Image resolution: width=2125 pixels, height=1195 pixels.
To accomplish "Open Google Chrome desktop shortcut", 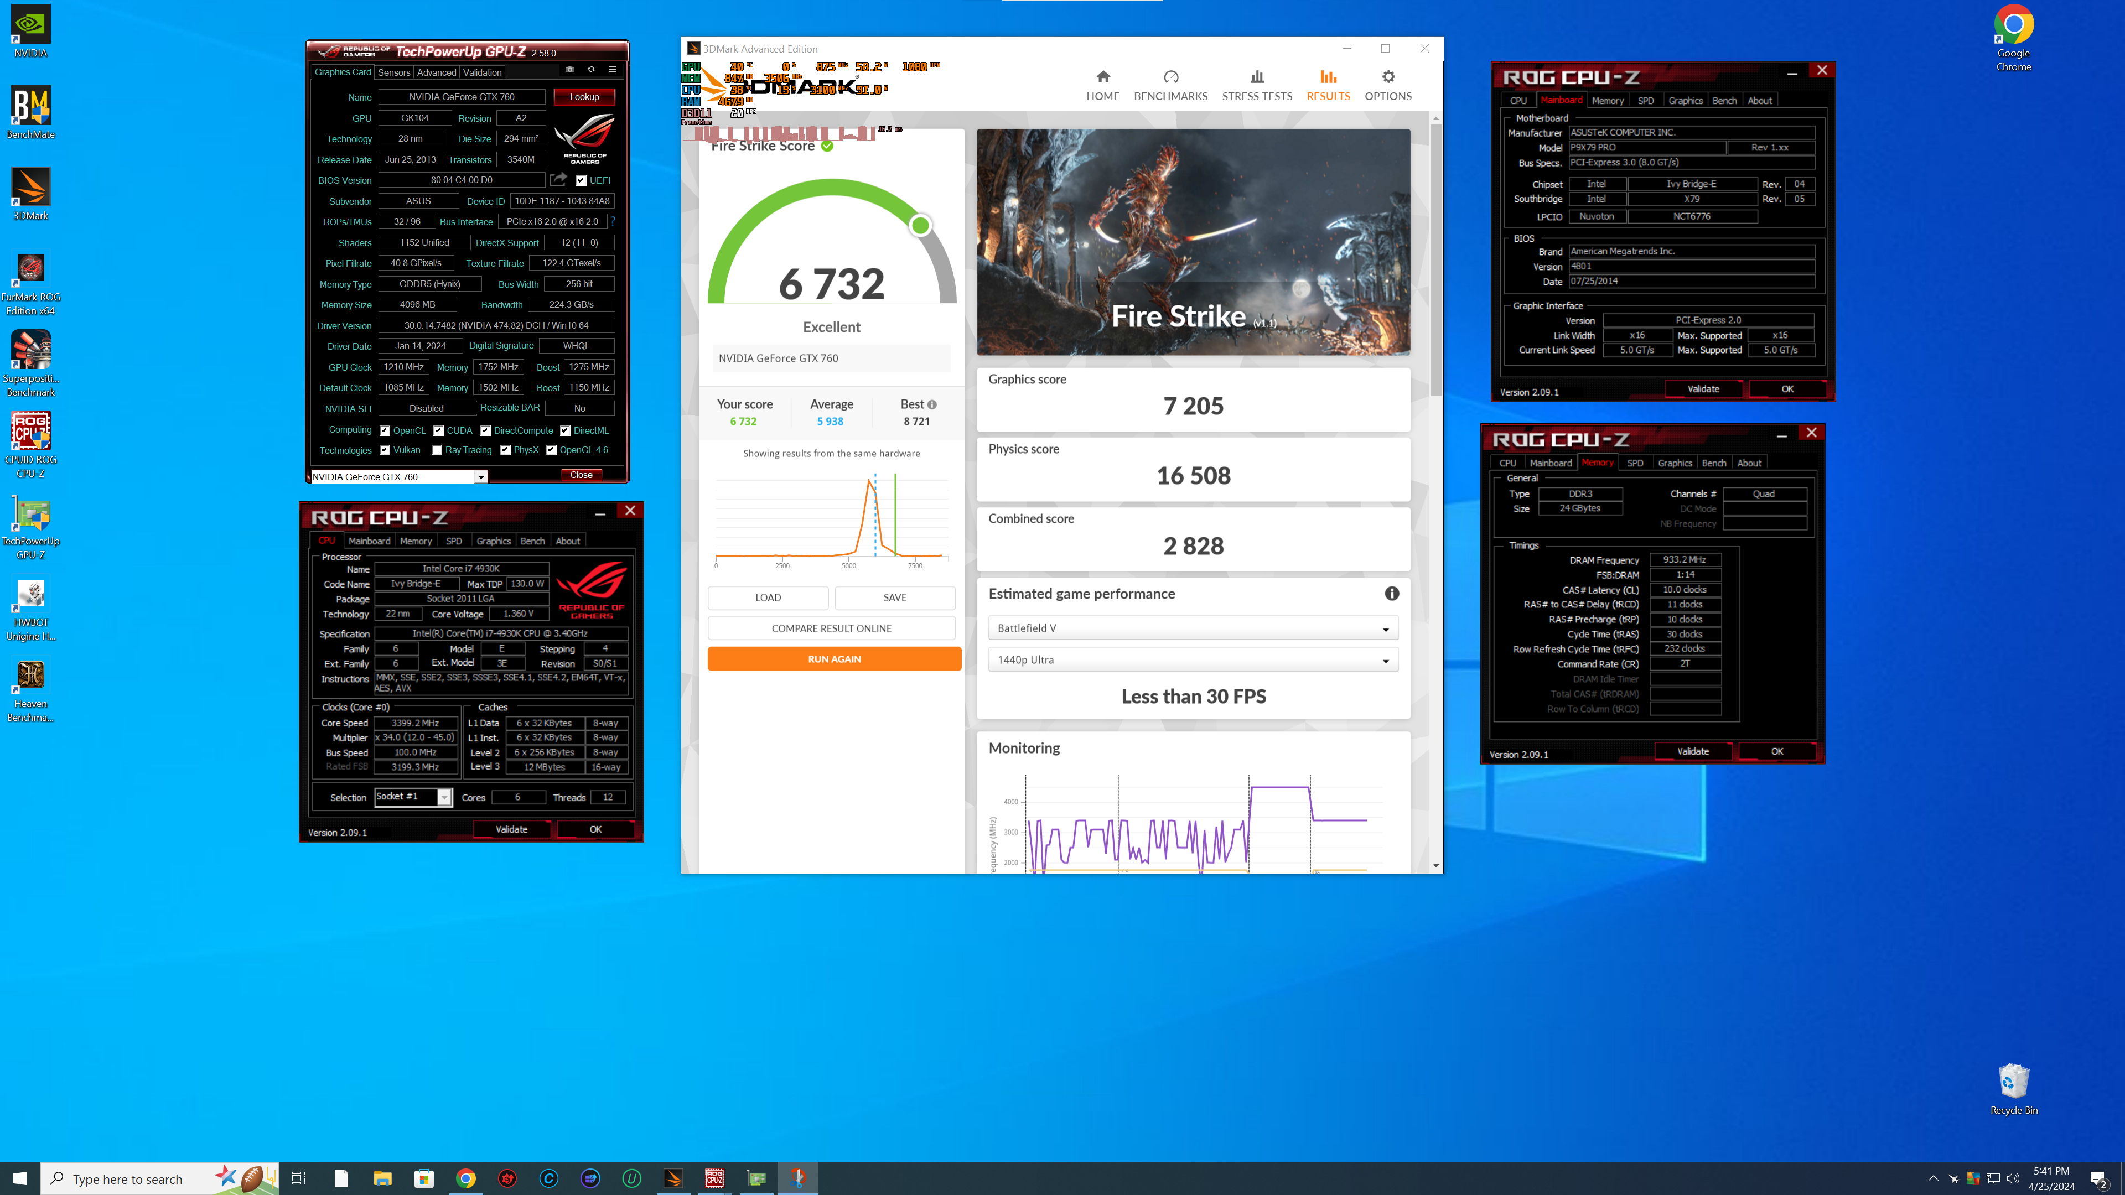I will 2014,38.
